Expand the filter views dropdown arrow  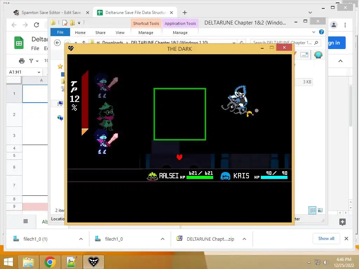37,61
